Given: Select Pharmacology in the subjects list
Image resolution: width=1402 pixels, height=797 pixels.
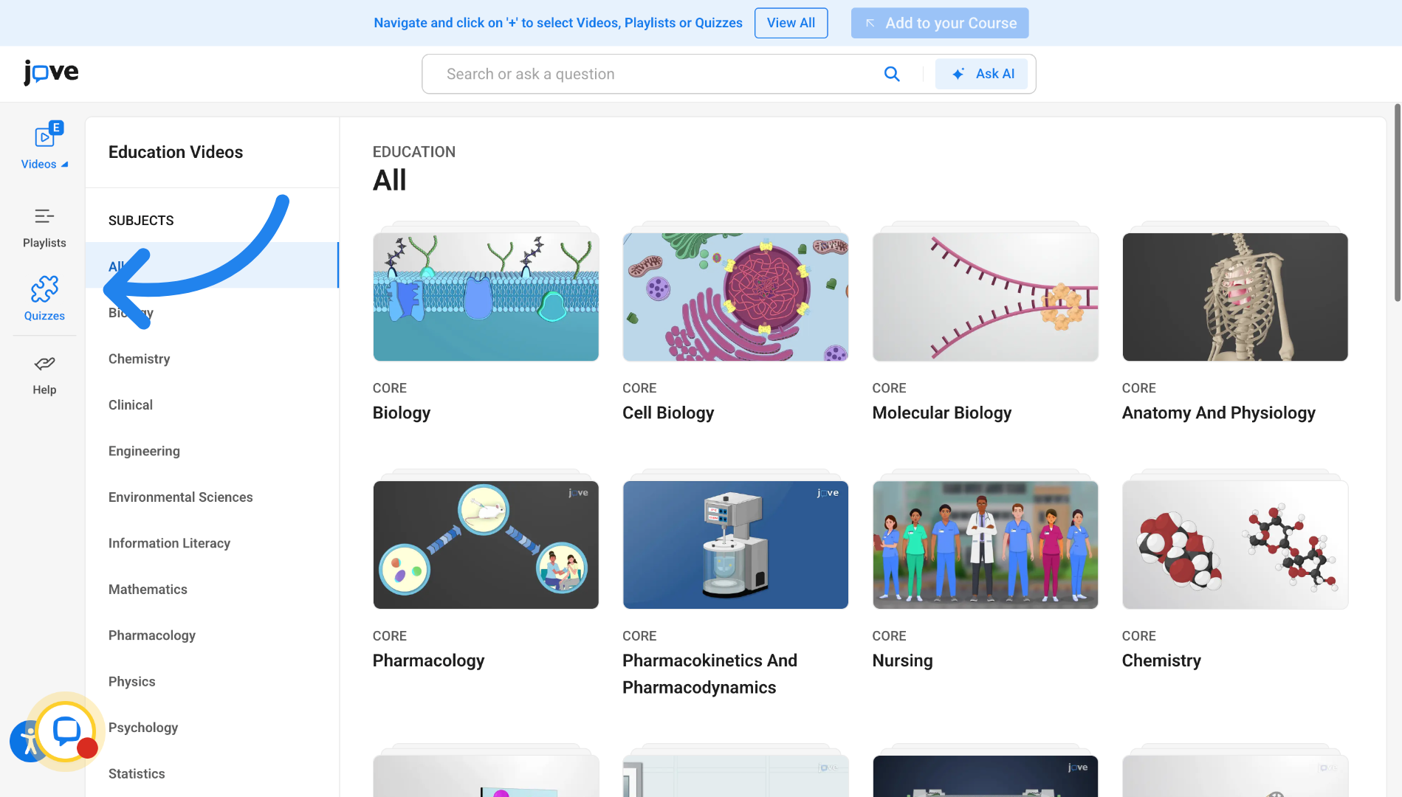Looking at the screenshot, I should [x=151, y=635].
